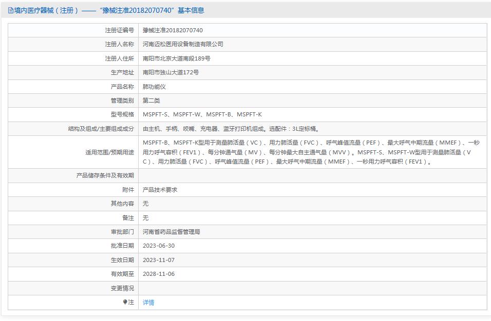Image resolution: width=491 pixels, height=321 pixels.
Task: Click the attachment value 产品技术要求
Action: [160, 190]
